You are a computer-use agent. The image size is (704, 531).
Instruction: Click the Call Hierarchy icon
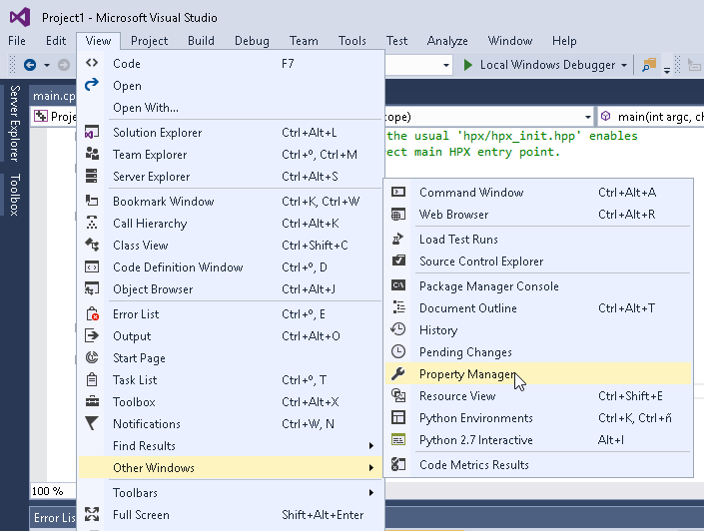[92, 223]
